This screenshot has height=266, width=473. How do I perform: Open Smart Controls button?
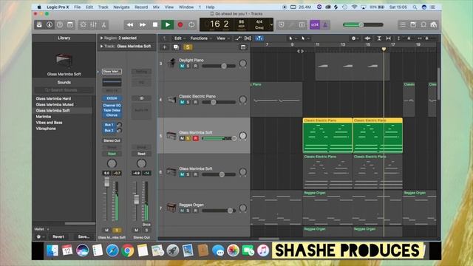coord(84,24)
